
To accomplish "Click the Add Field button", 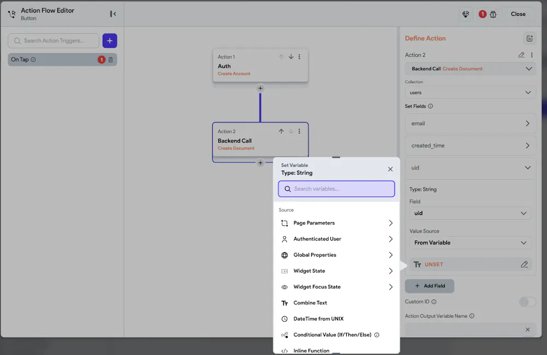I will point(429,286).
